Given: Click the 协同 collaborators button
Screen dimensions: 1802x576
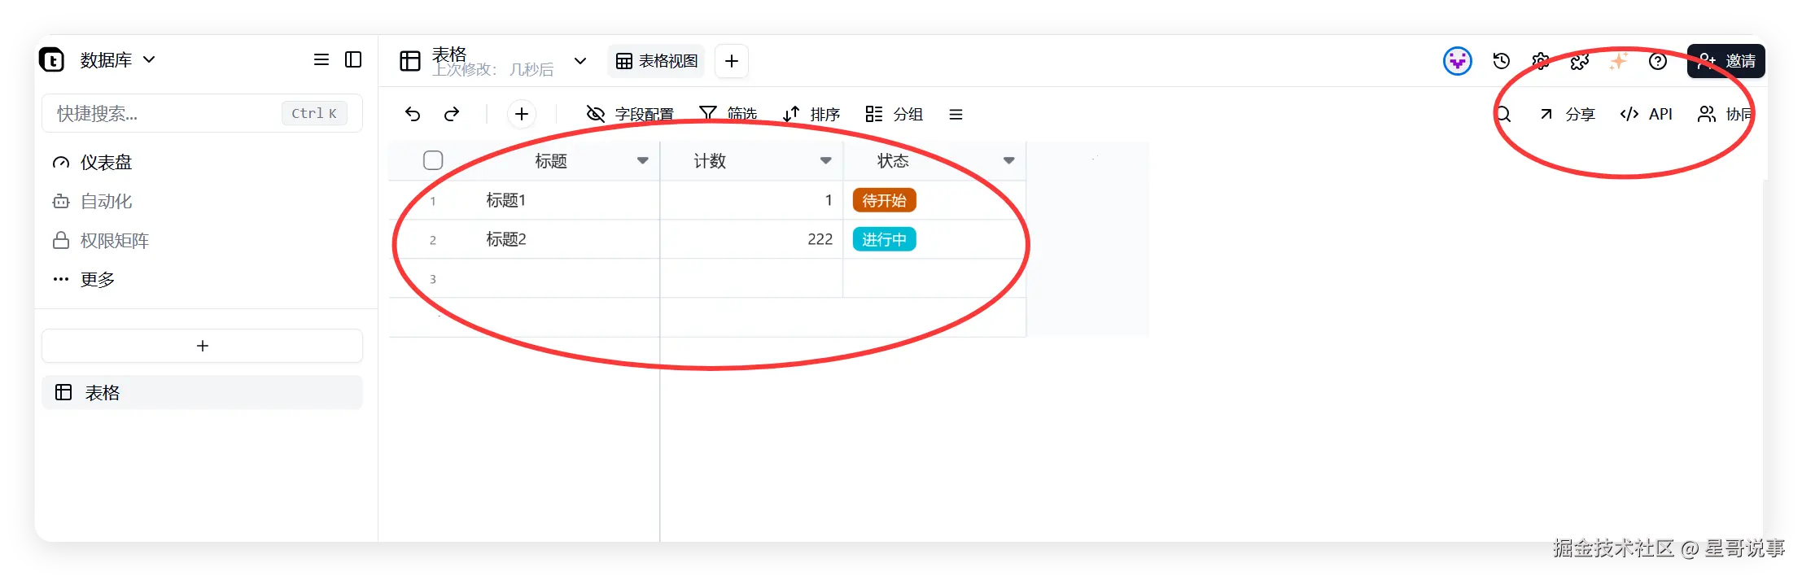Looking at the screenshot, I should click(x=1725, y=114).
